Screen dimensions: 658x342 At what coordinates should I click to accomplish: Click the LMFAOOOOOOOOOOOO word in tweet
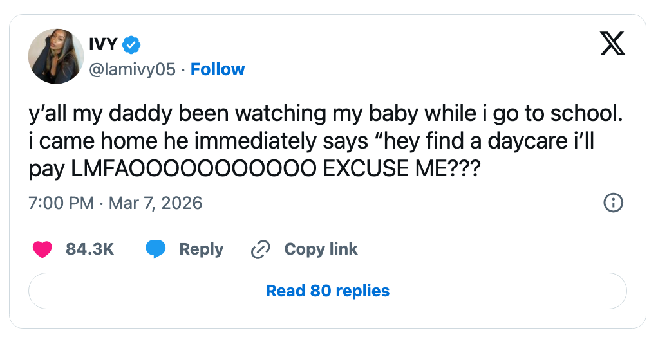(193, 169)
